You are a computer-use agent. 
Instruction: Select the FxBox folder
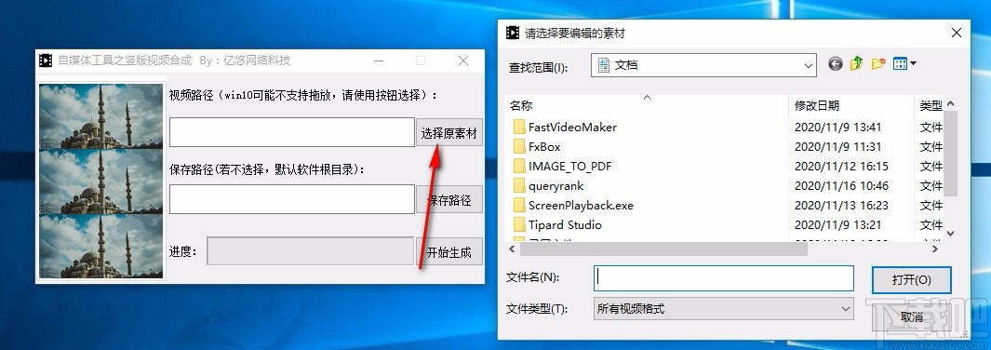[544, 146]
